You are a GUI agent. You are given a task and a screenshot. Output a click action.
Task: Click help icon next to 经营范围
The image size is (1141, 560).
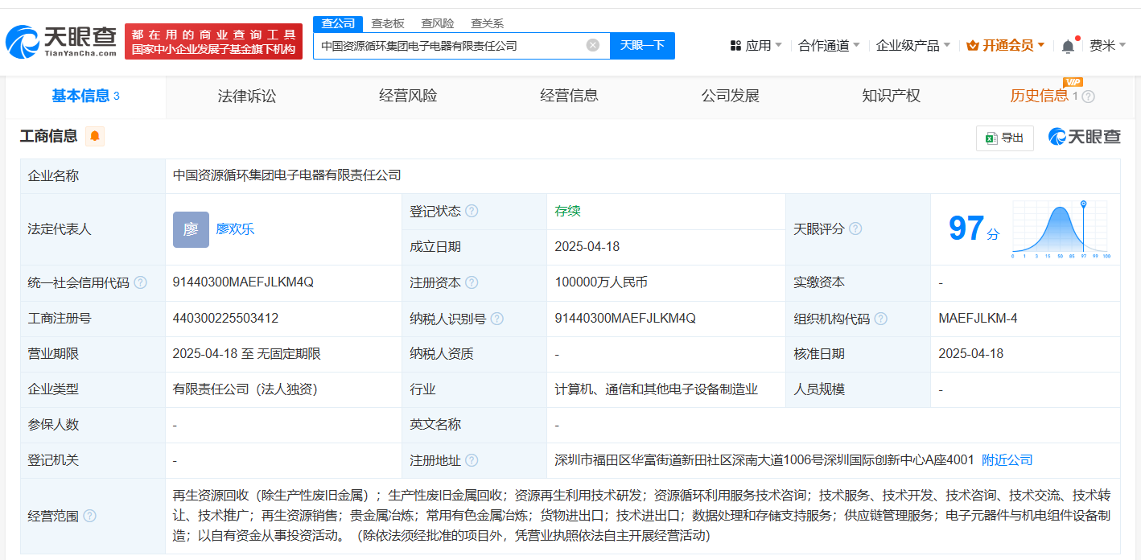(89, 516)
